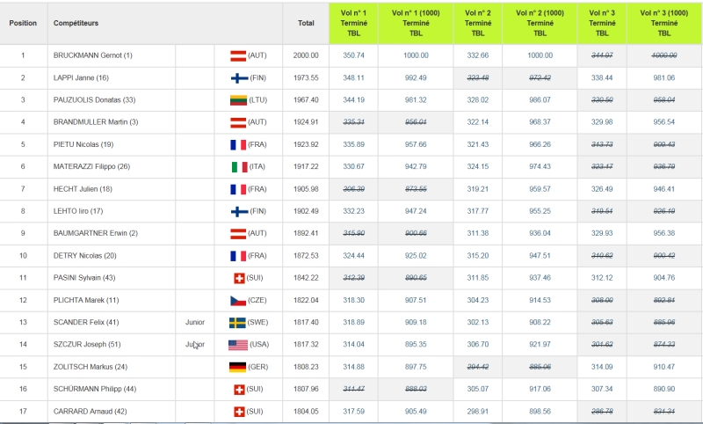Click on CARRARD Arnaud (42) name

pyautogui.click(x=91, y=411)
